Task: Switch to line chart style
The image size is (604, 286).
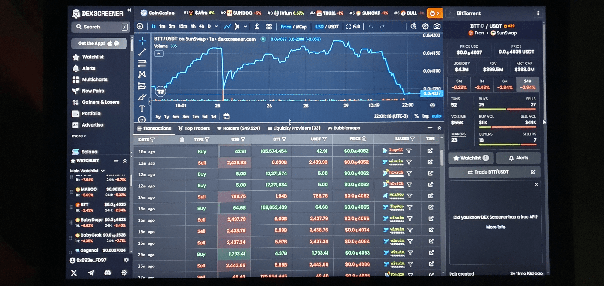Action: (x=227, y=27)
